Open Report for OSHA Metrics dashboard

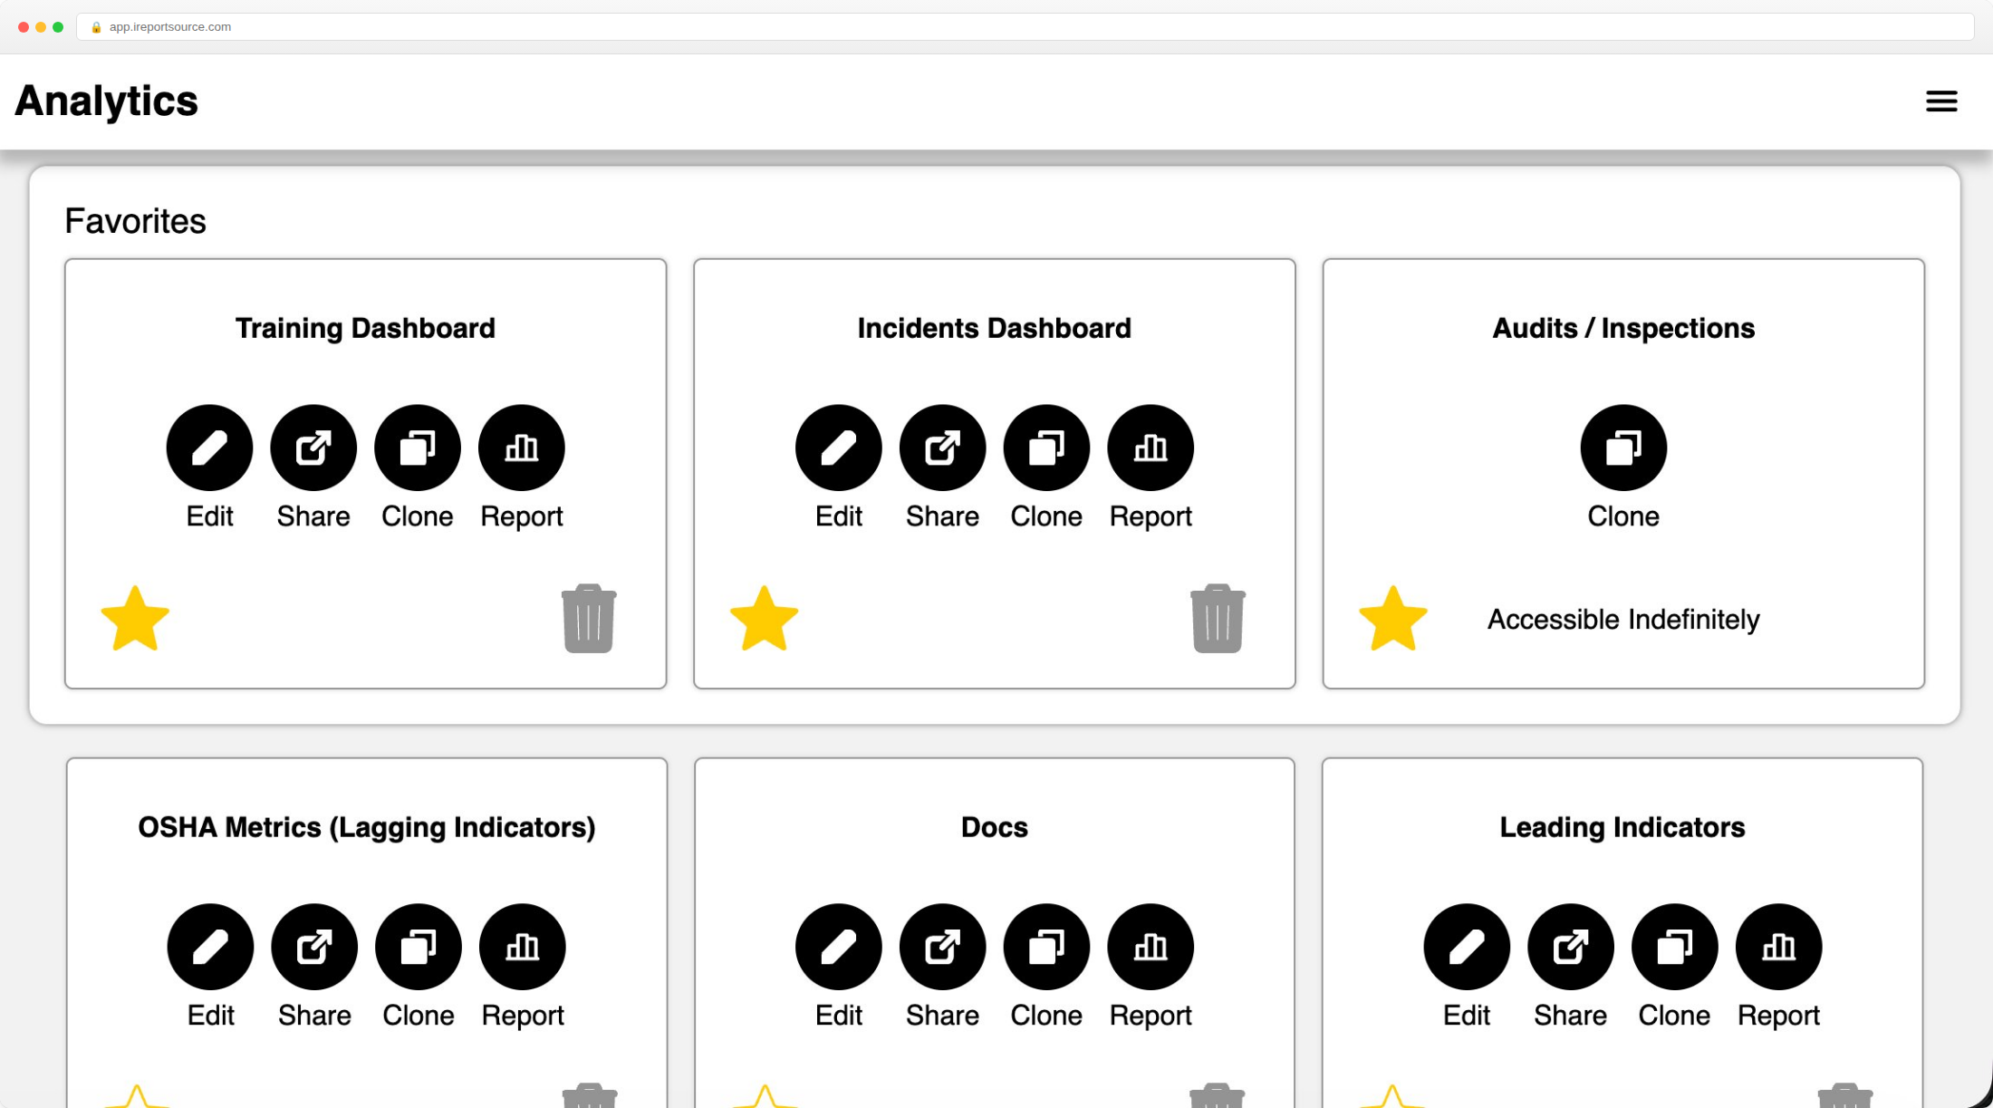coord(522,947)
